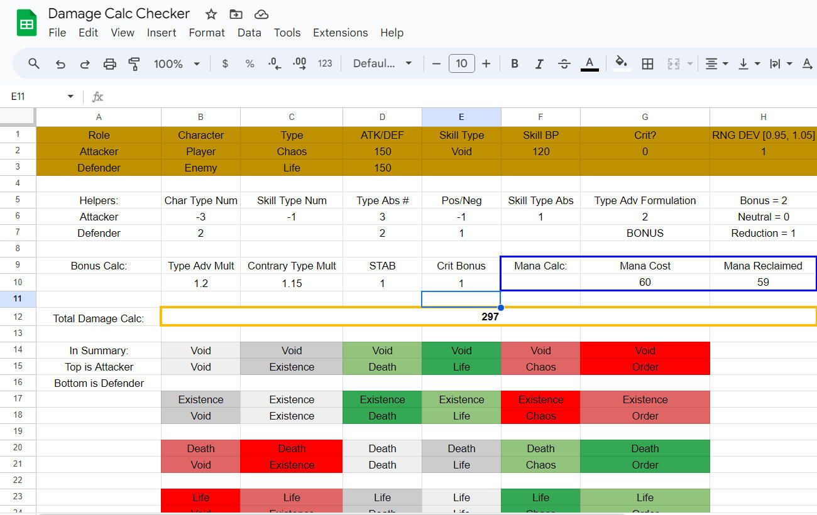Print the spreadsheet with printer icon
This screenshot has width=817, height=515.
click(109, 63)
